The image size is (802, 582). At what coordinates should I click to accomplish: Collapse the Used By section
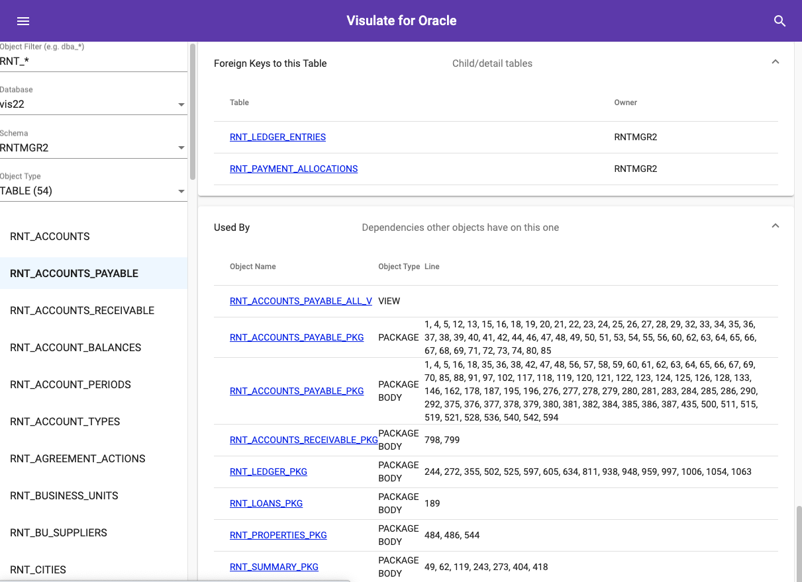776,226
